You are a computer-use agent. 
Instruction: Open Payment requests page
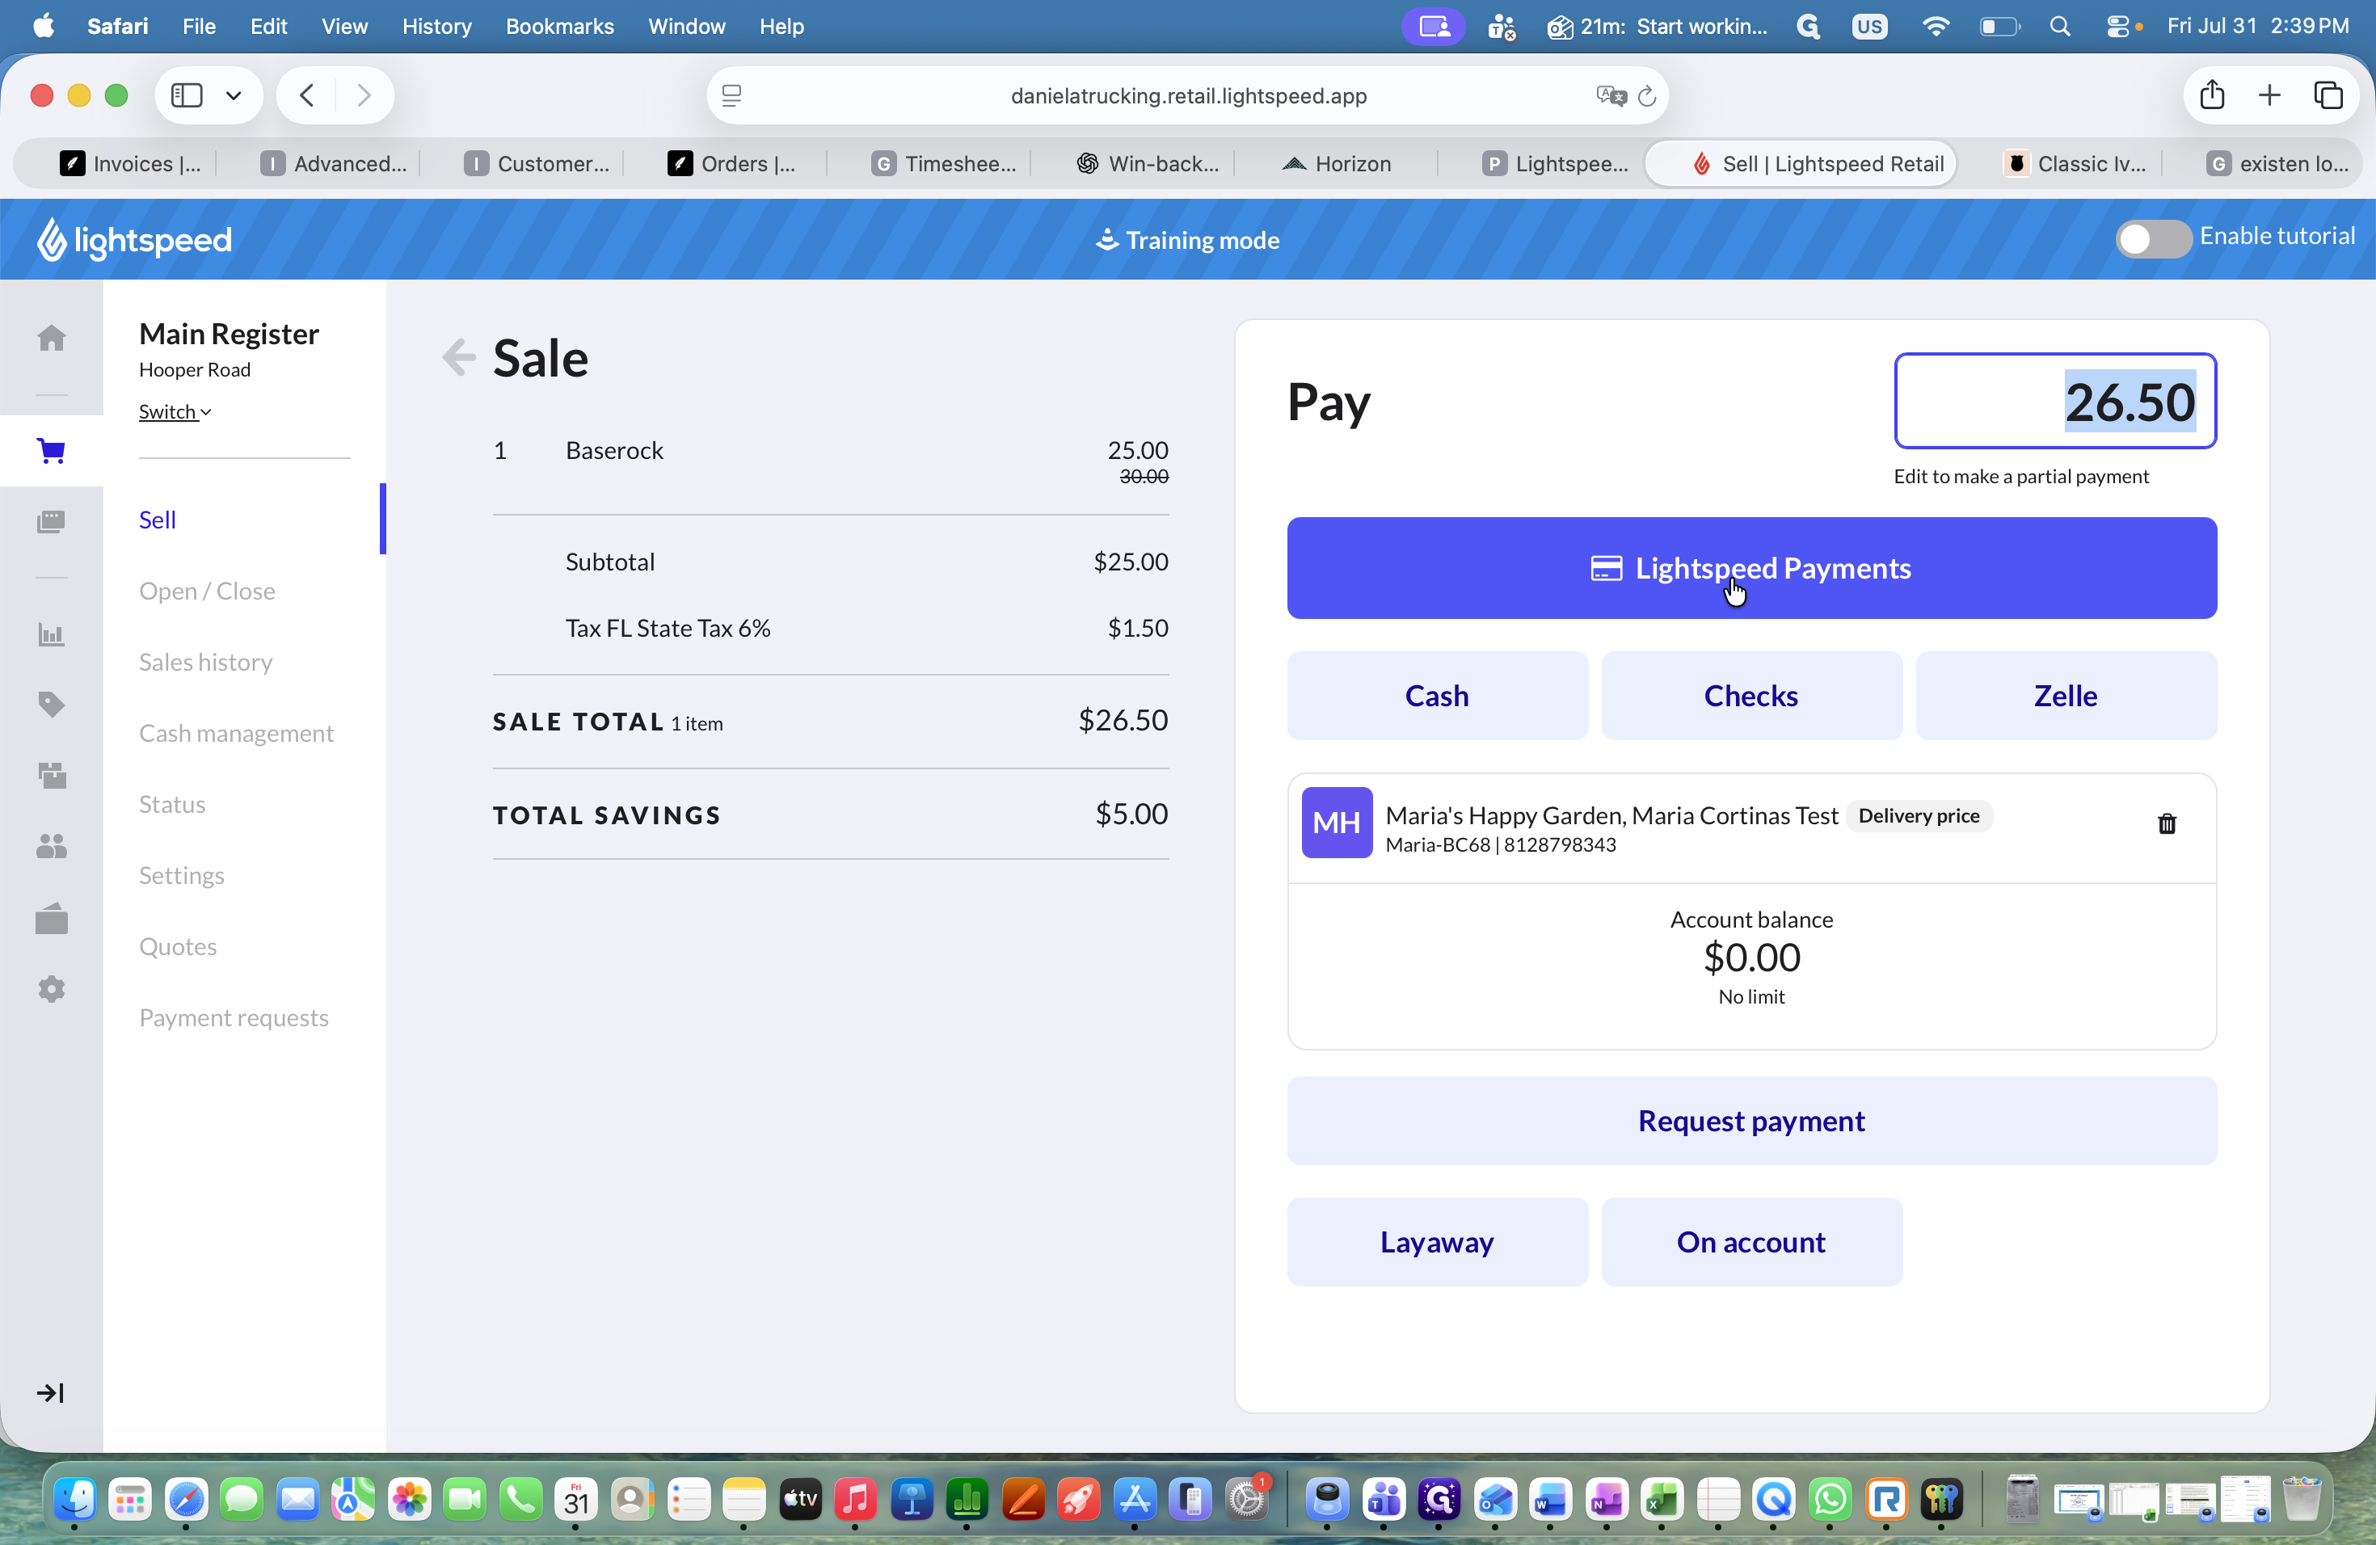coord(234,1017)
